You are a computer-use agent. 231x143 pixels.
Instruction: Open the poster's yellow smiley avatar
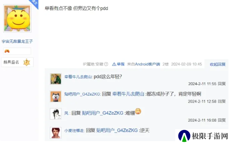(17, 18)
